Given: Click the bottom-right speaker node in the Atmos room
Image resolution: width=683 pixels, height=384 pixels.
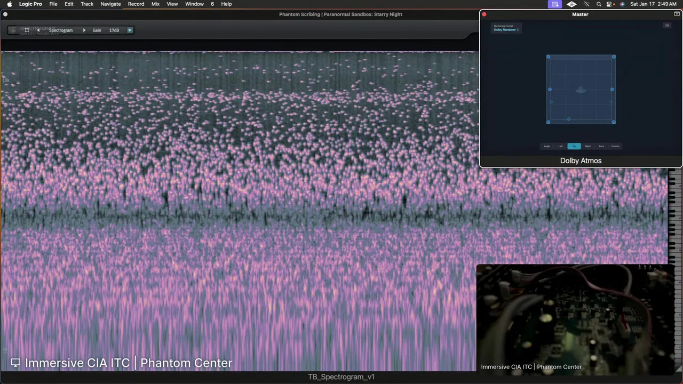Looking at the screenshot, I should pos(614,122).
